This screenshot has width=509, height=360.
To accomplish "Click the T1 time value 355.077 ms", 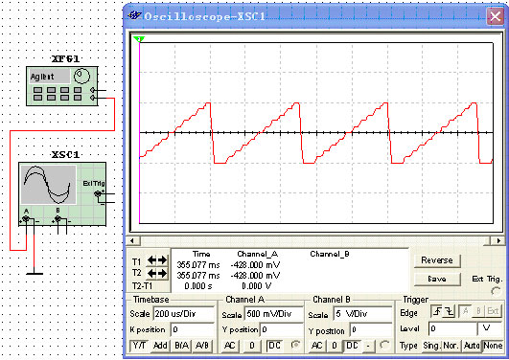I will (x=198, y=265).
